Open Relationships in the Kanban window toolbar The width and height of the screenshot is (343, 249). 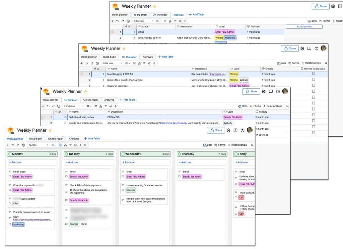tap(237, 145)
